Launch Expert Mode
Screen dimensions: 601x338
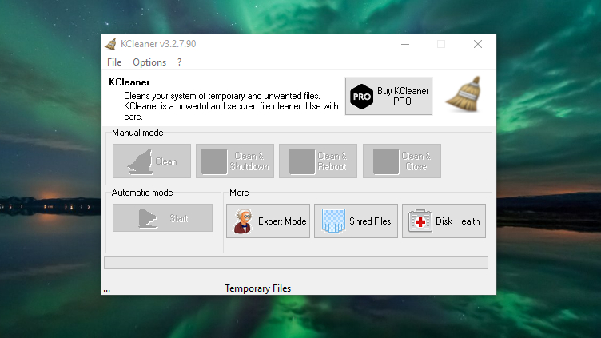point(268,221)
